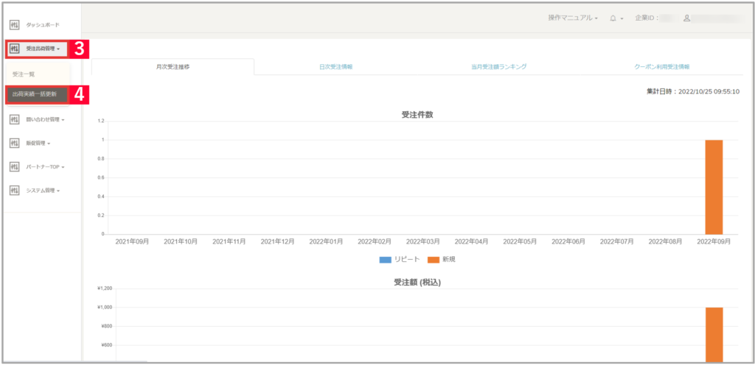Click the ¥800 axis value
Image resolution: width=755 pixels, height=365 pixels.
[x=106, y=326]
